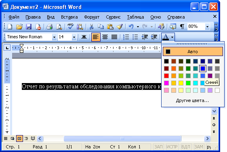
Task: Activate the Format Painter brush
Action: click(120, 27)
